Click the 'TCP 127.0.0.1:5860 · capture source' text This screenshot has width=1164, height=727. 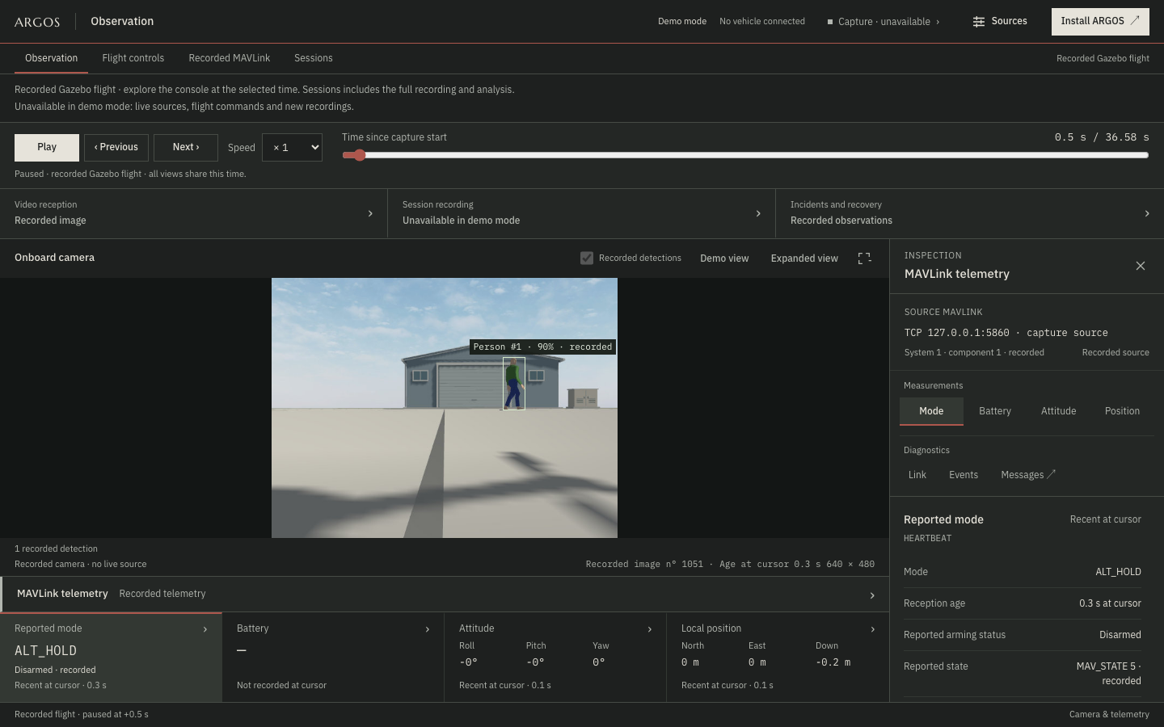pos(1006,333)
